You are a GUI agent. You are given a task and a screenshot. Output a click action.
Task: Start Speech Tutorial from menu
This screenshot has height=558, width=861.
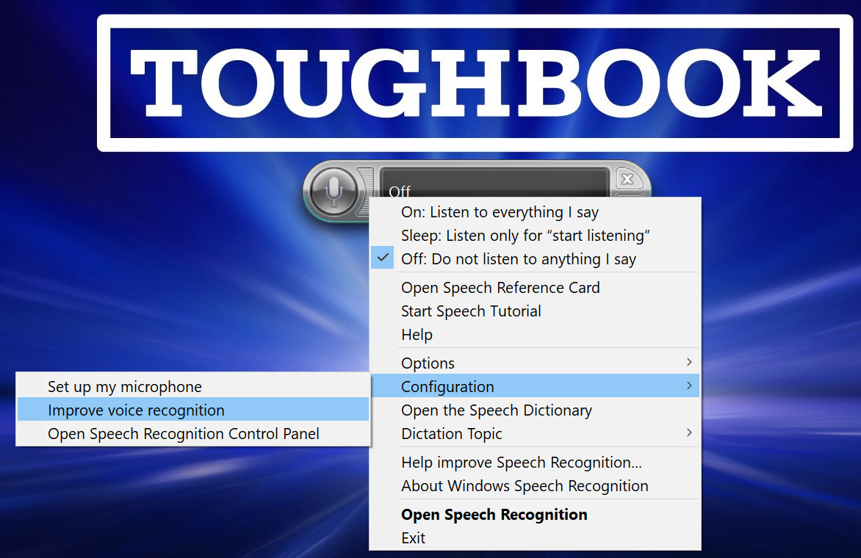pos(535,311)
